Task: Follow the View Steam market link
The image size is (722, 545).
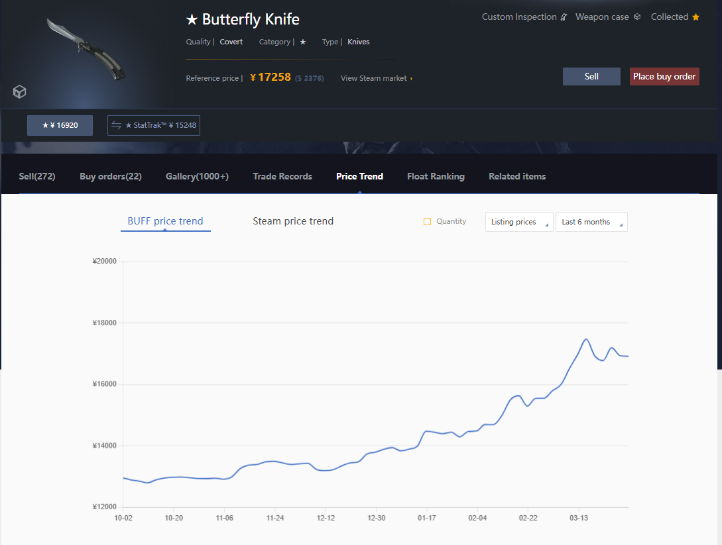Action: tap(376, 78)
